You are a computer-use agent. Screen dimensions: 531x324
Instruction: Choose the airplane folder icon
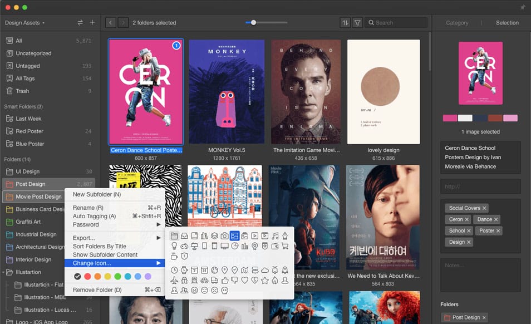[174, 280]
